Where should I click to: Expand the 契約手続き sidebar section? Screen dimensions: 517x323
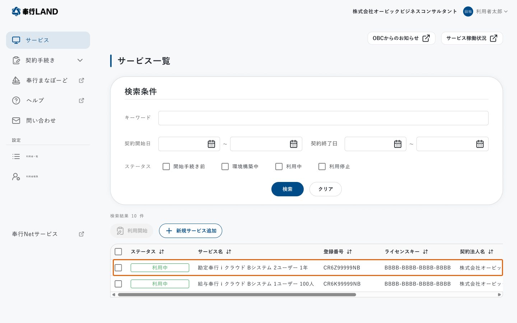[80, 60]
